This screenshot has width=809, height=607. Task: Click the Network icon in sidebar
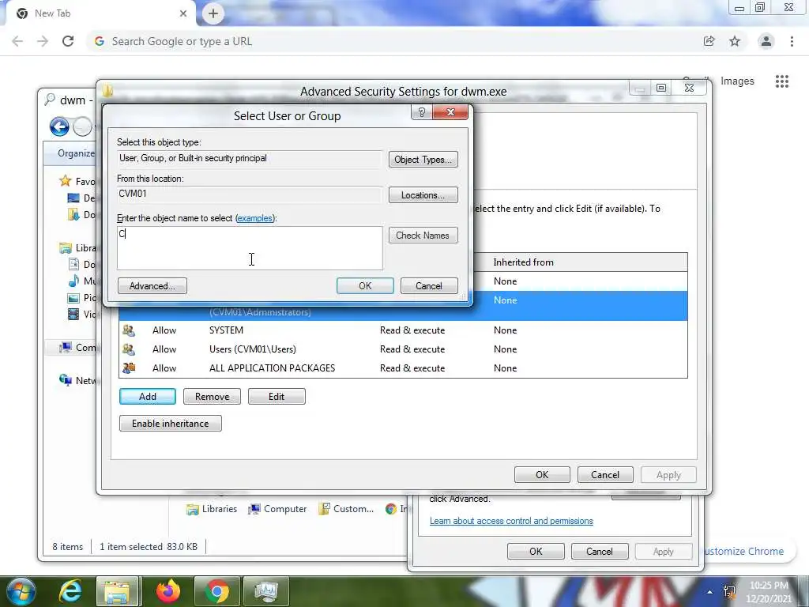66,380
